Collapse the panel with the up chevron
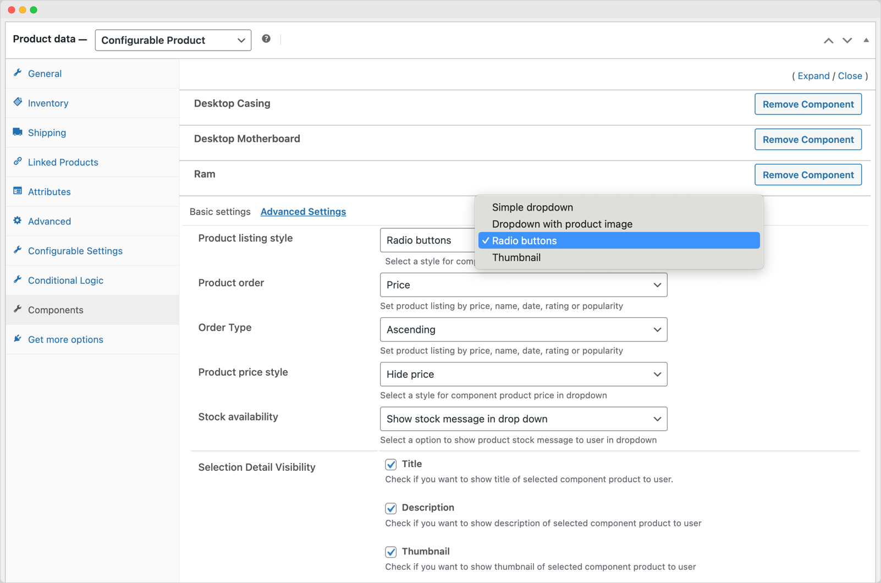Screen dimensions: 881x583 [x=829, y=40]
